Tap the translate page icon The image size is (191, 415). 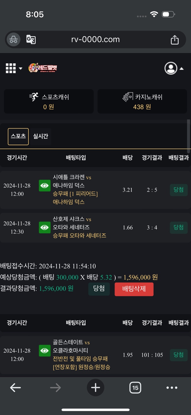tap(31, 39)
